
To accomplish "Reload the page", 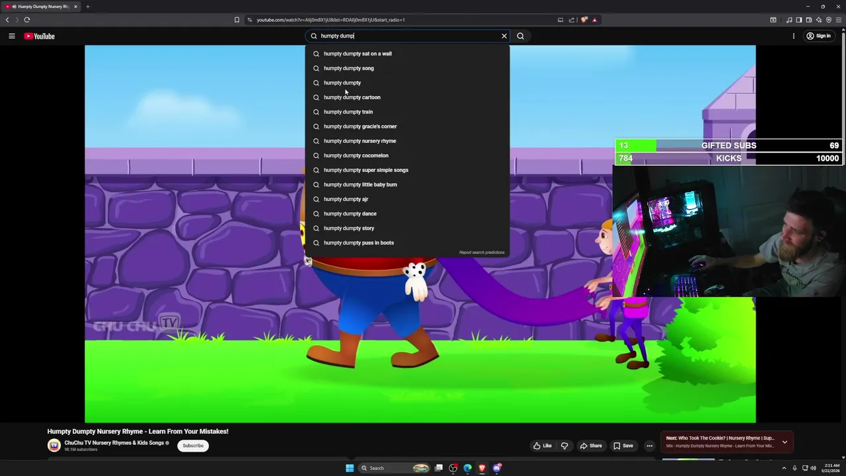I will pos(27,20).
